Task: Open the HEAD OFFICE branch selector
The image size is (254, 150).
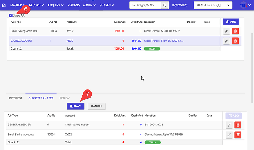Action: [213, 6]
